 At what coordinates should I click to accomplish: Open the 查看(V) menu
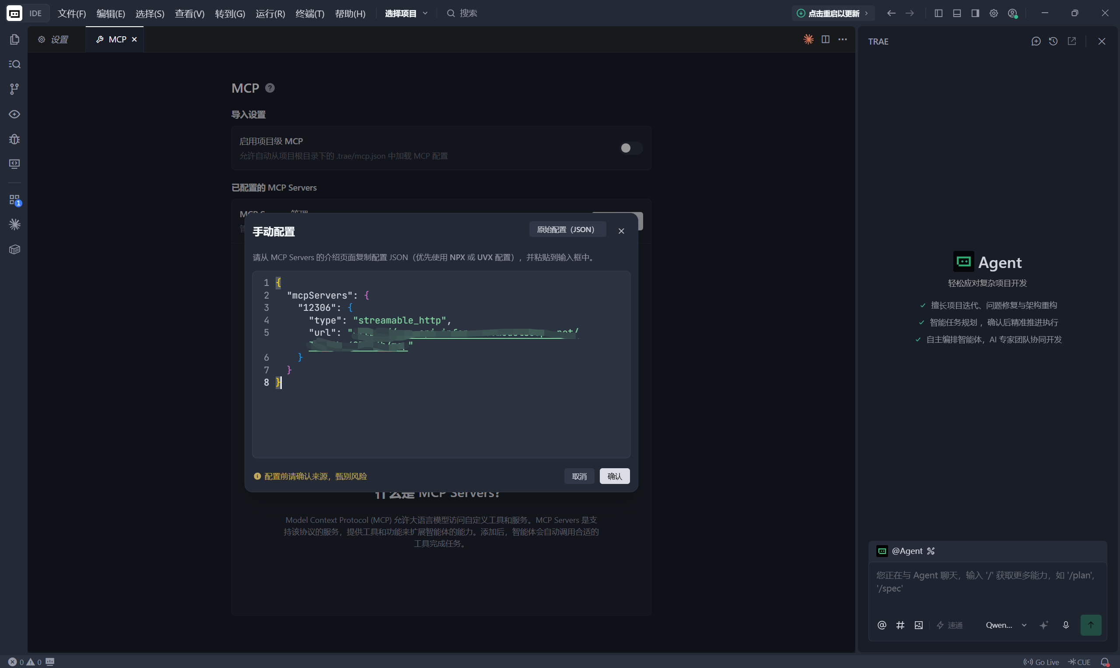[189, 14]
